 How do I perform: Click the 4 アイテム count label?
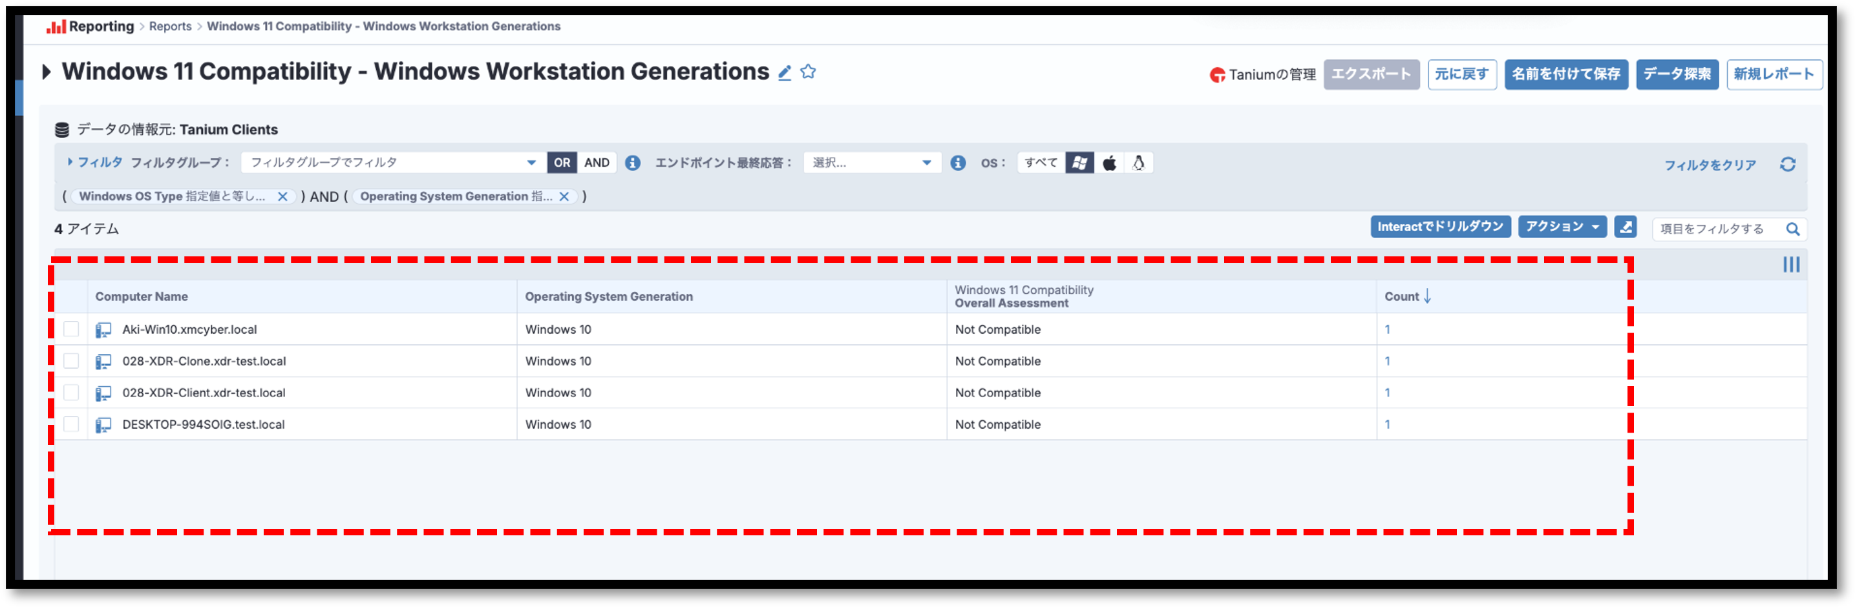point(87,229)
